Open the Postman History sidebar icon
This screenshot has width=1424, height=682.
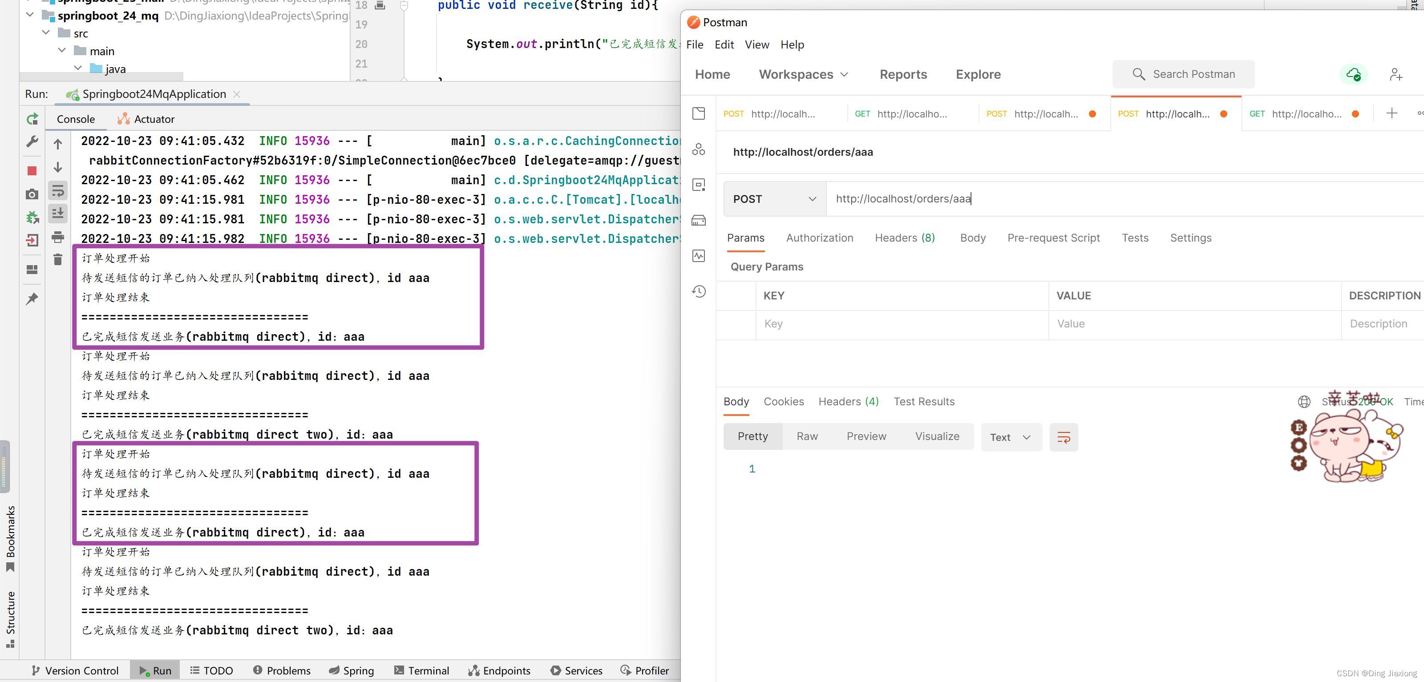coord(699,291)
